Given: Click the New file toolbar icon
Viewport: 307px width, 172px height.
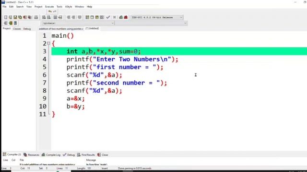Looking at the screenshot, I should pyautogui.click(x=6, y=17).
